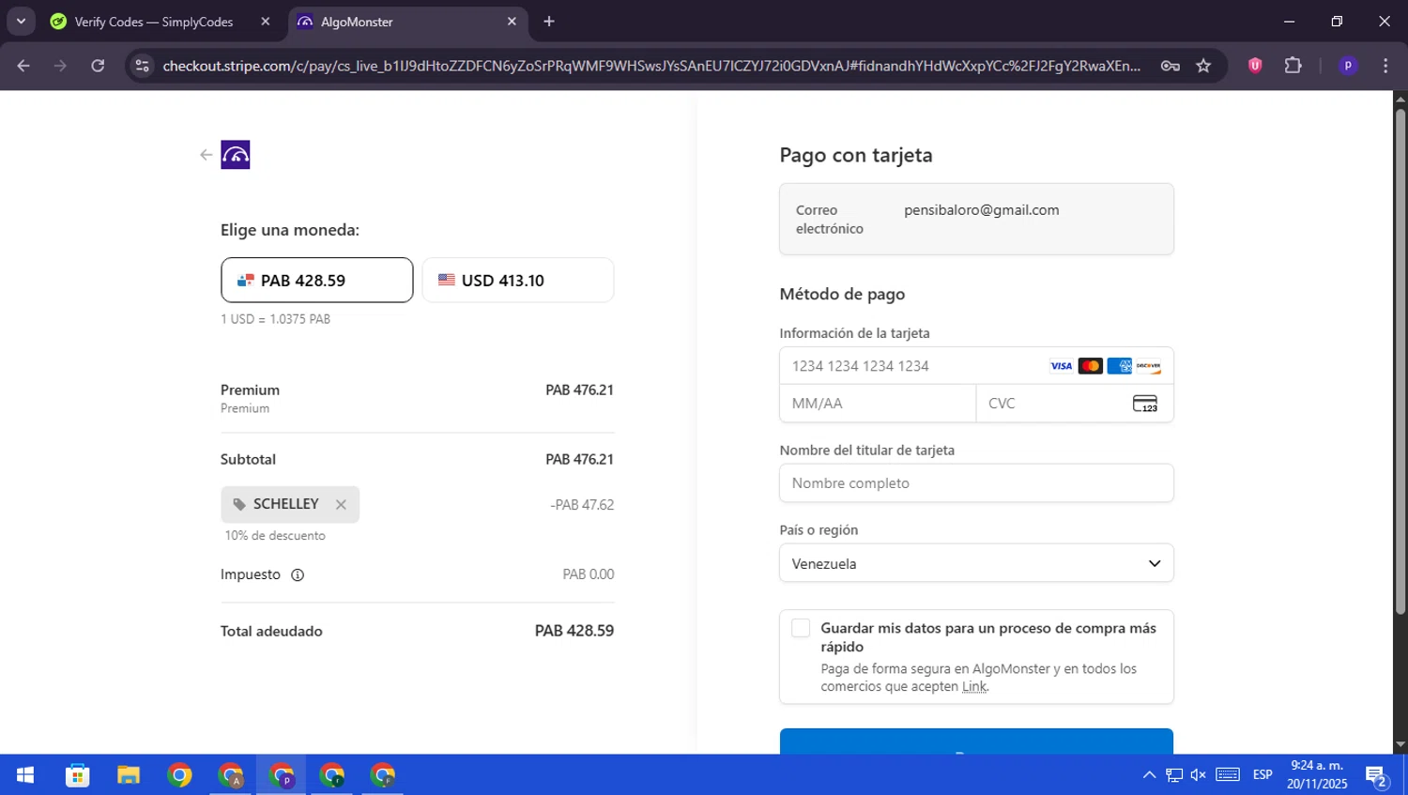Click the Total adeudado PAB 428.59 amount
The width and height of the screenshot is (1408, 795).
(x=574, y=632)
